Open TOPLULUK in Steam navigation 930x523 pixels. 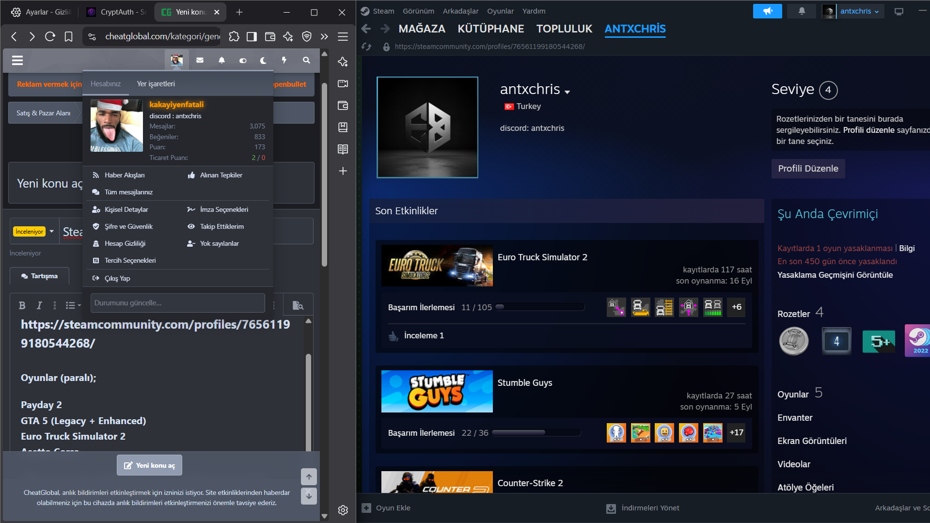click(564, 29)
